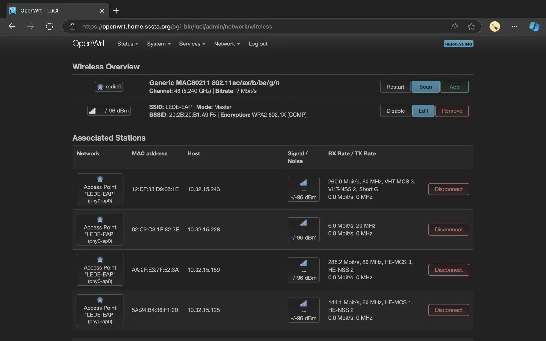View site info via the padlock icon
This screenshot has width=546, height=341.
coord(73,27)
